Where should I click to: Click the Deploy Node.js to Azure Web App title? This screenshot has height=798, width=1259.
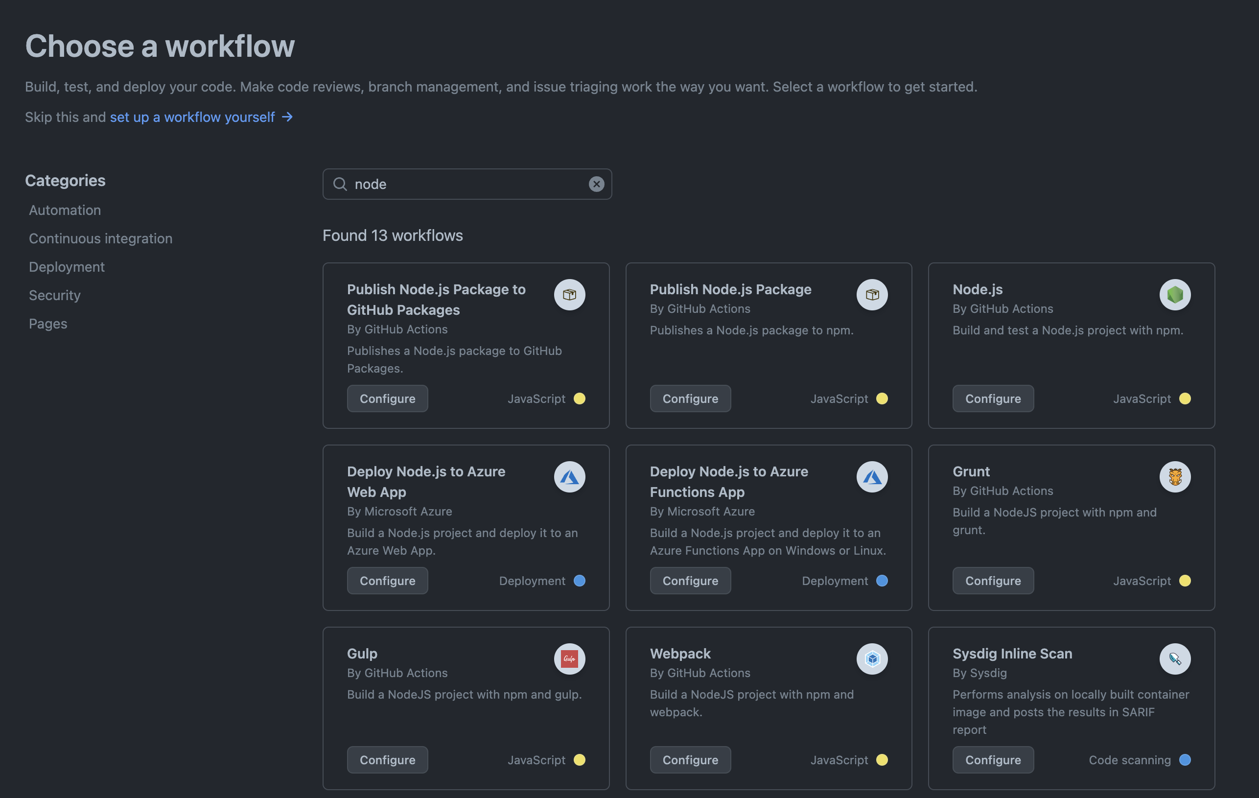coord(426,482)
